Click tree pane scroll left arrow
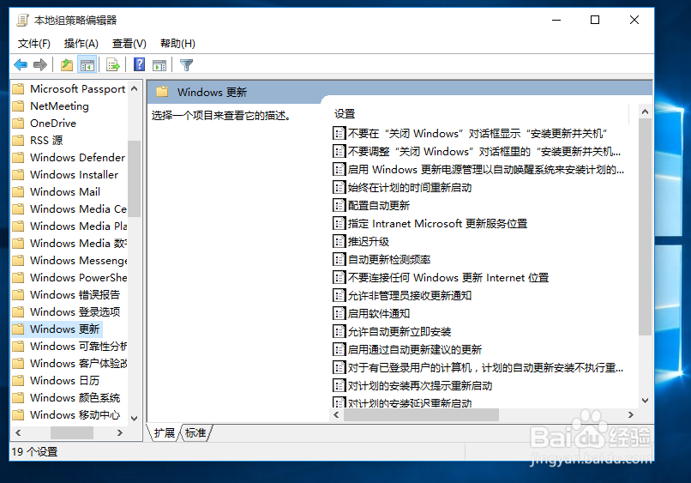This screenshot has height=483, width=691. tap(18, 432)
